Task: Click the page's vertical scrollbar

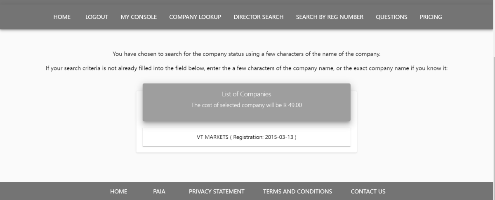Action: tap(493, 103)
